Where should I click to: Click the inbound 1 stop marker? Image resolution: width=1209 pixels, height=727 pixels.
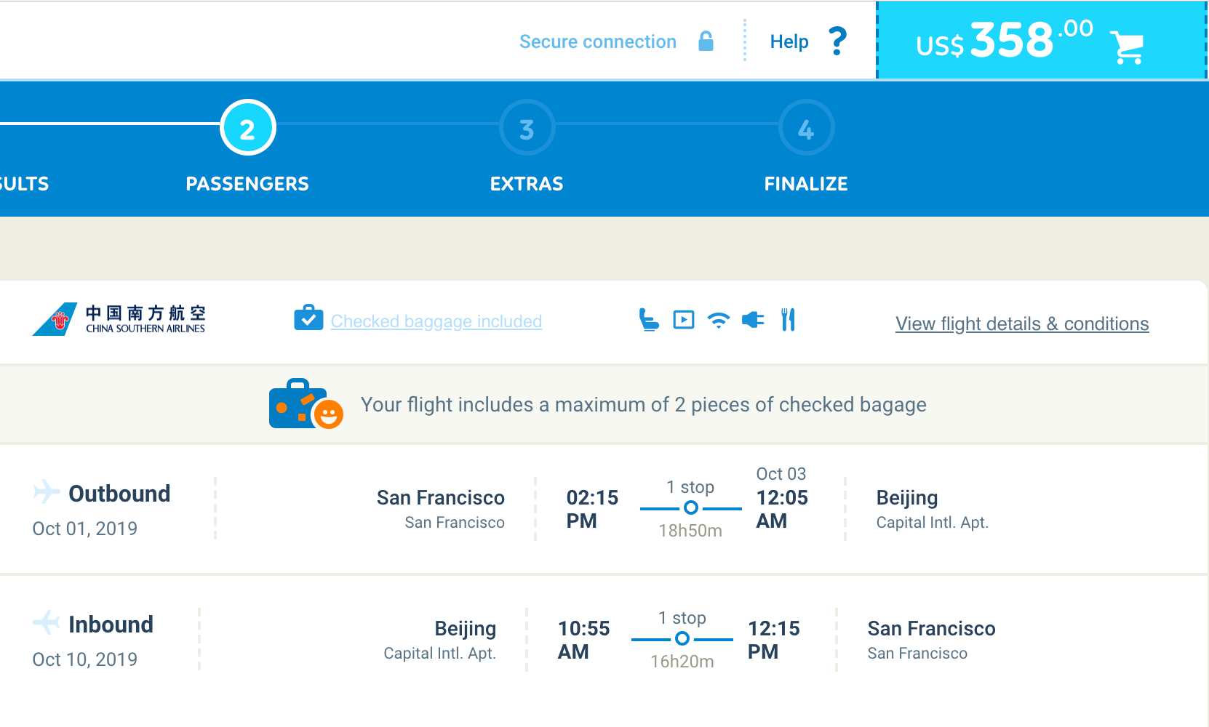(x=682, y=638)
